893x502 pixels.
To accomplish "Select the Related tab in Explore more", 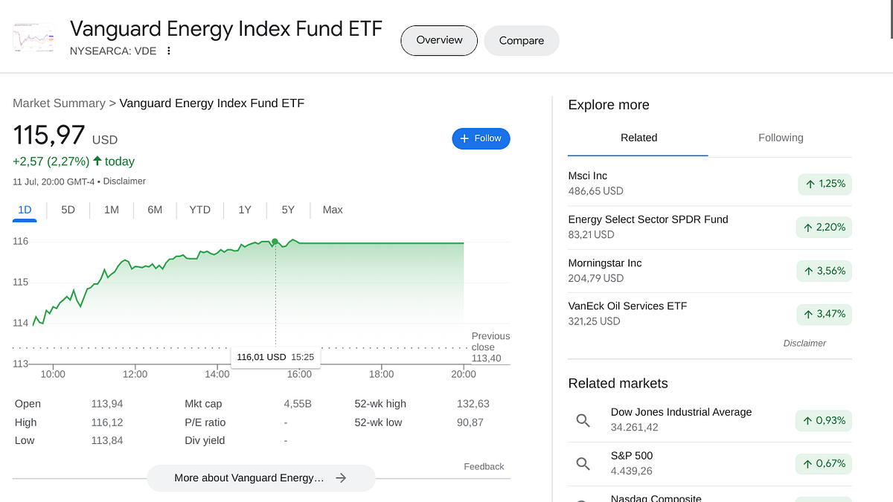I will [638, 138].
